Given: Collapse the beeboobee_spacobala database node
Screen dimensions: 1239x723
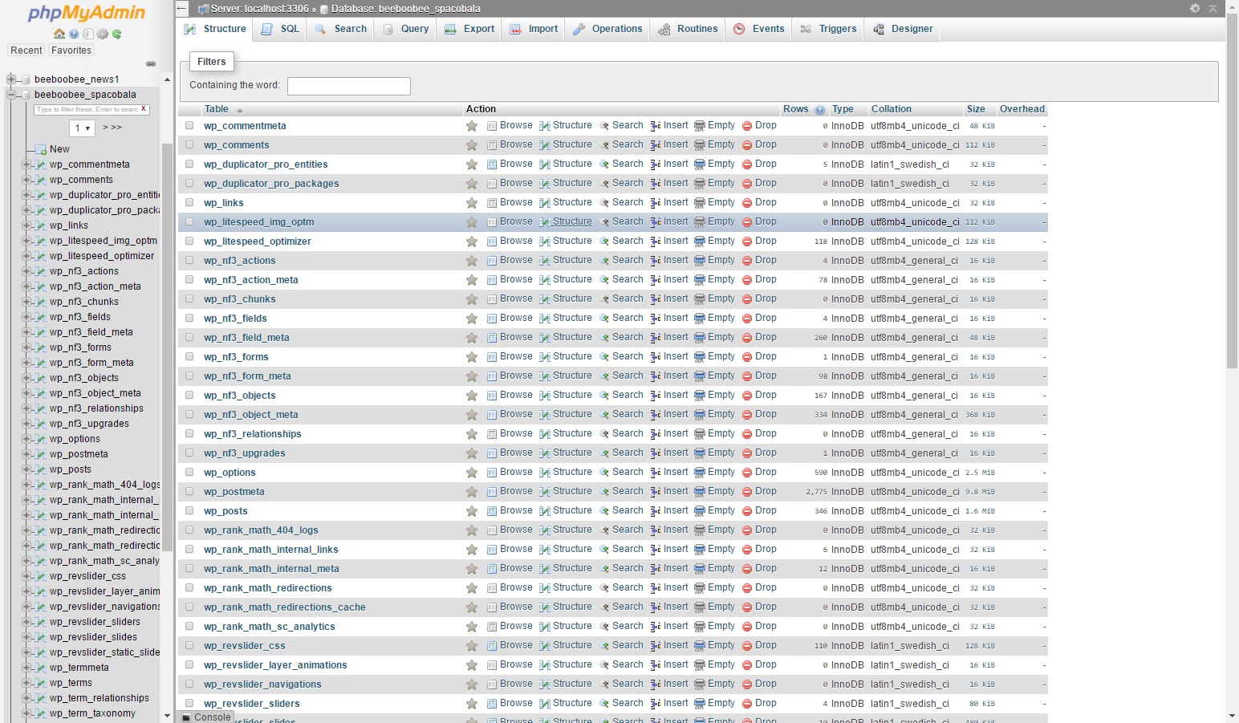Looking at the screenshot, I should (11, 95).
